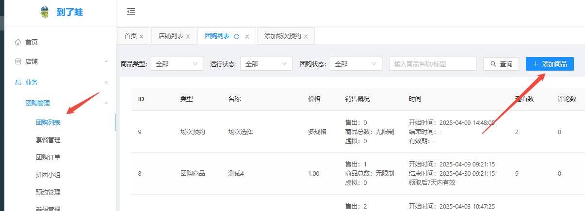Viewport: 585px width, 211px height.
Task: Expand the 店铺 sidebar menu
Action: pyautogui.click(x=106, y=61)
